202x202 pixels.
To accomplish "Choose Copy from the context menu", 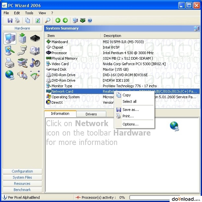I will 134,95.
